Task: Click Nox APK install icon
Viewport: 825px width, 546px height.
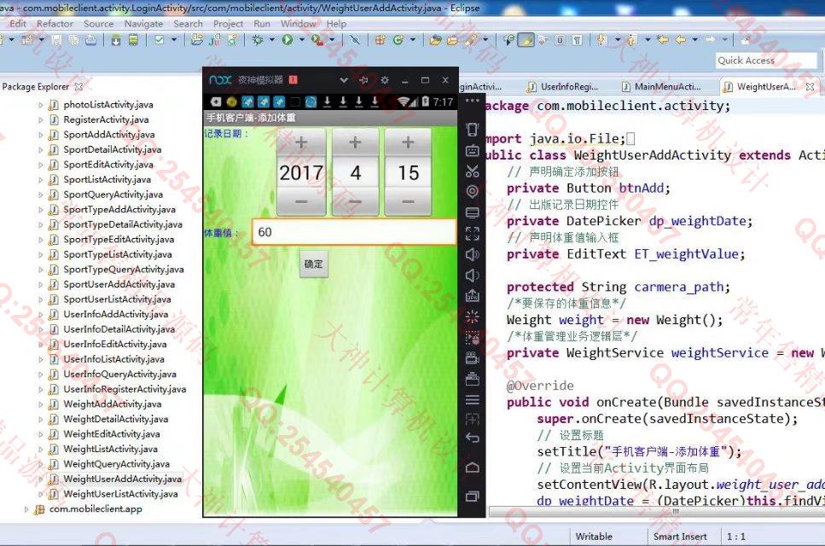Action: [472, 296]
